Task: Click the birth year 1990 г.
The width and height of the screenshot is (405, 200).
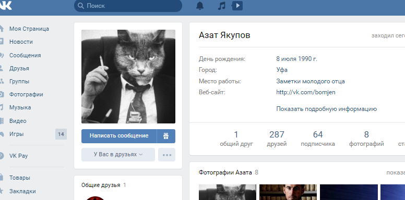Action: [x=307, y=59]
